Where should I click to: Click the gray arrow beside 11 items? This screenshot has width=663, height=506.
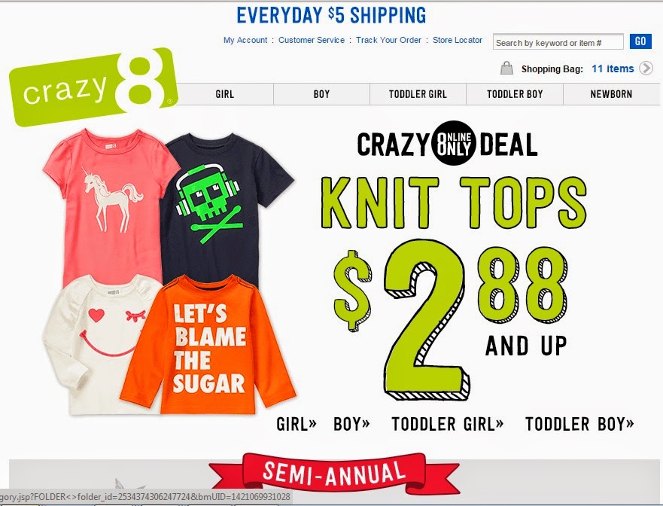click(646, 68)
